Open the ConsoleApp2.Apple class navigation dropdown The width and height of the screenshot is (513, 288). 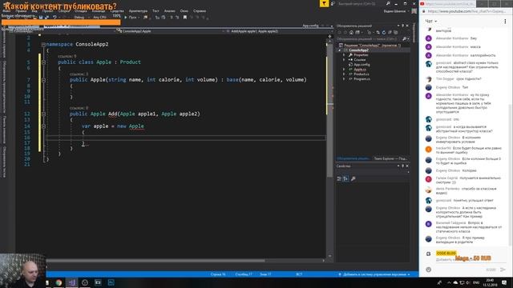click(170, 31)
